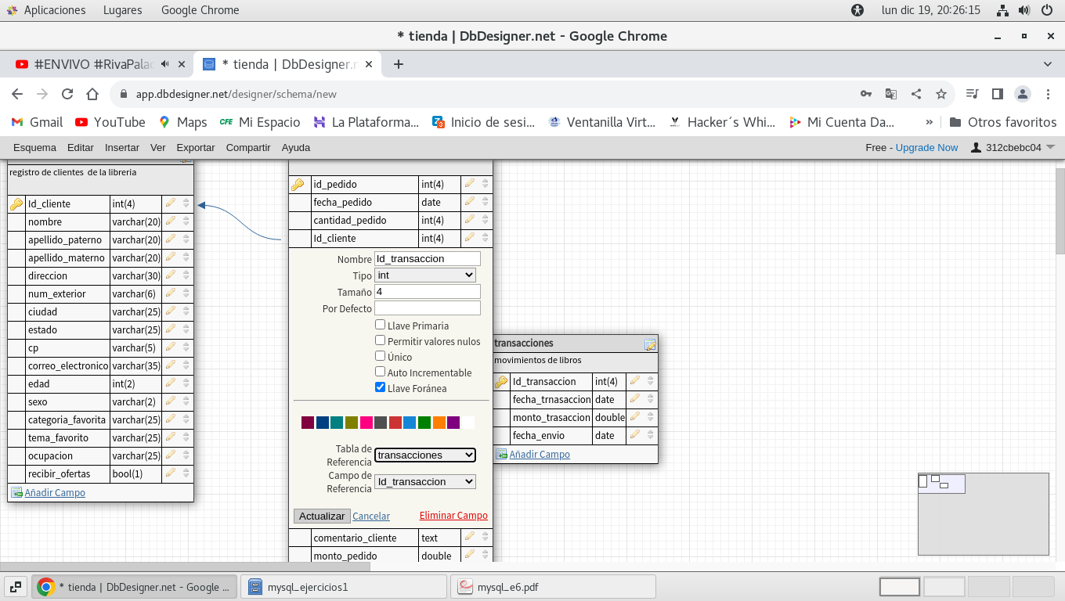Reload the page in Chrome
This screenshot has width=1065, height=601.
coord(67,94)
